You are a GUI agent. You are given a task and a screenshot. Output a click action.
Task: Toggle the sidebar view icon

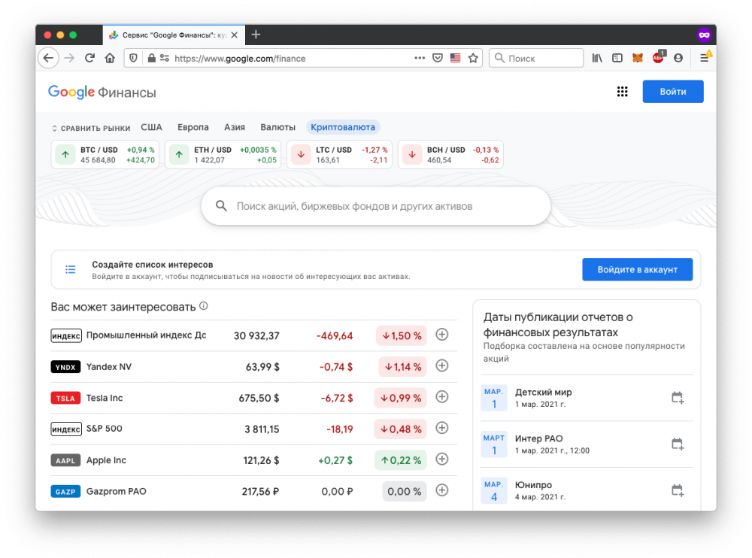point(617,58)
